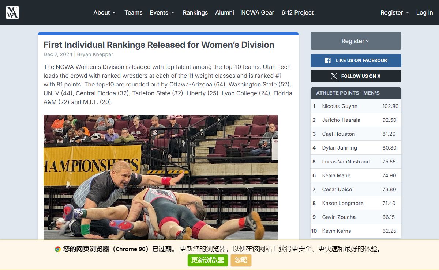Click the orange ignore button in the banner
Viewport: 439px width, 270px height.
[x=241, y=260]
